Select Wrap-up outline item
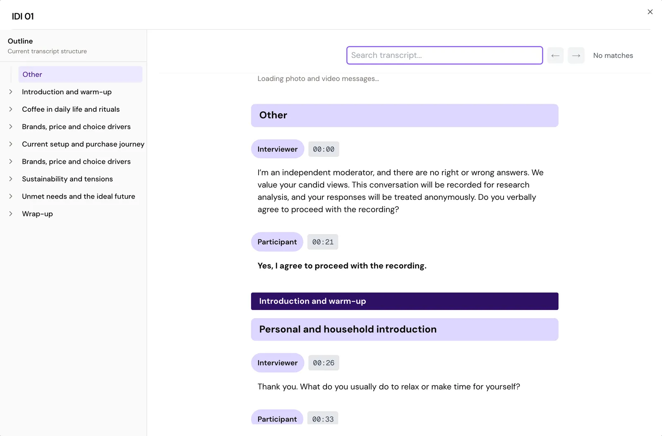662x436 pixels. [x=37, y=214]
